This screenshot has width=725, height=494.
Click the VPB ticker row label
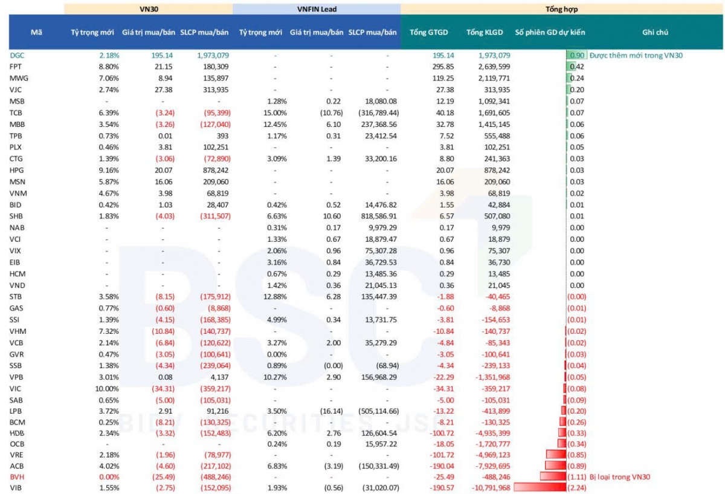(16, 377)
